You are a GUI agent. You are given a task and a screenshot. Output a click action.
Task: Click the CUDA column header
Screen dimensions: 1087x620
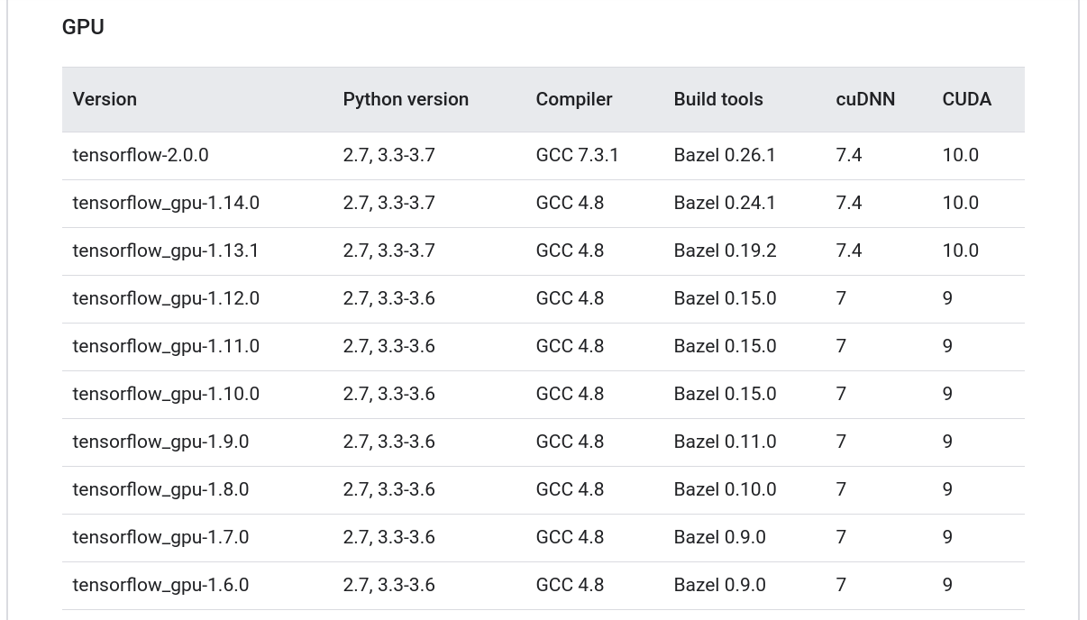click(966, 99)
